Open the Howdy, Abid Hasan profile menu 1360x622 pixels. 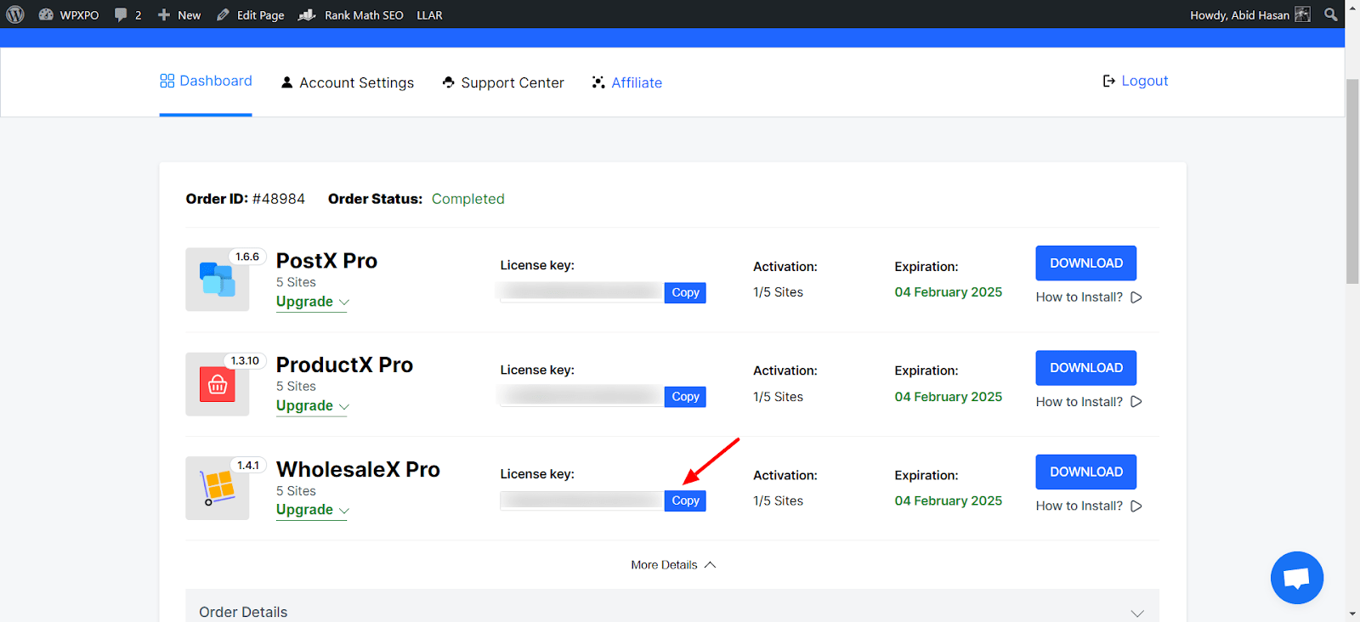(x=1249, y=14)
